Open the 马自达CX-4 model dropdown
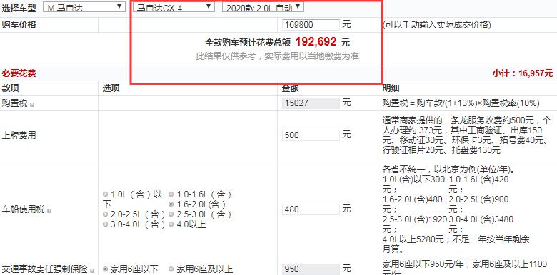 click(174, 6)
